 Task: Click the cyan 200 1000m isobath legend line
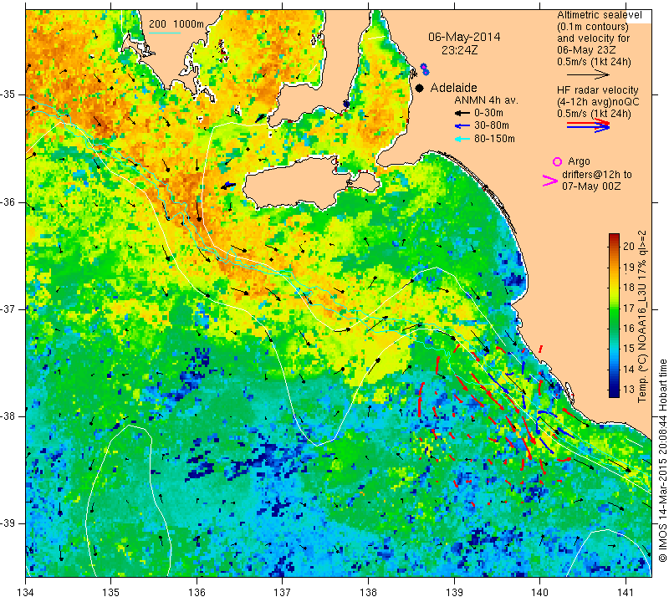(x=164, y=33)
